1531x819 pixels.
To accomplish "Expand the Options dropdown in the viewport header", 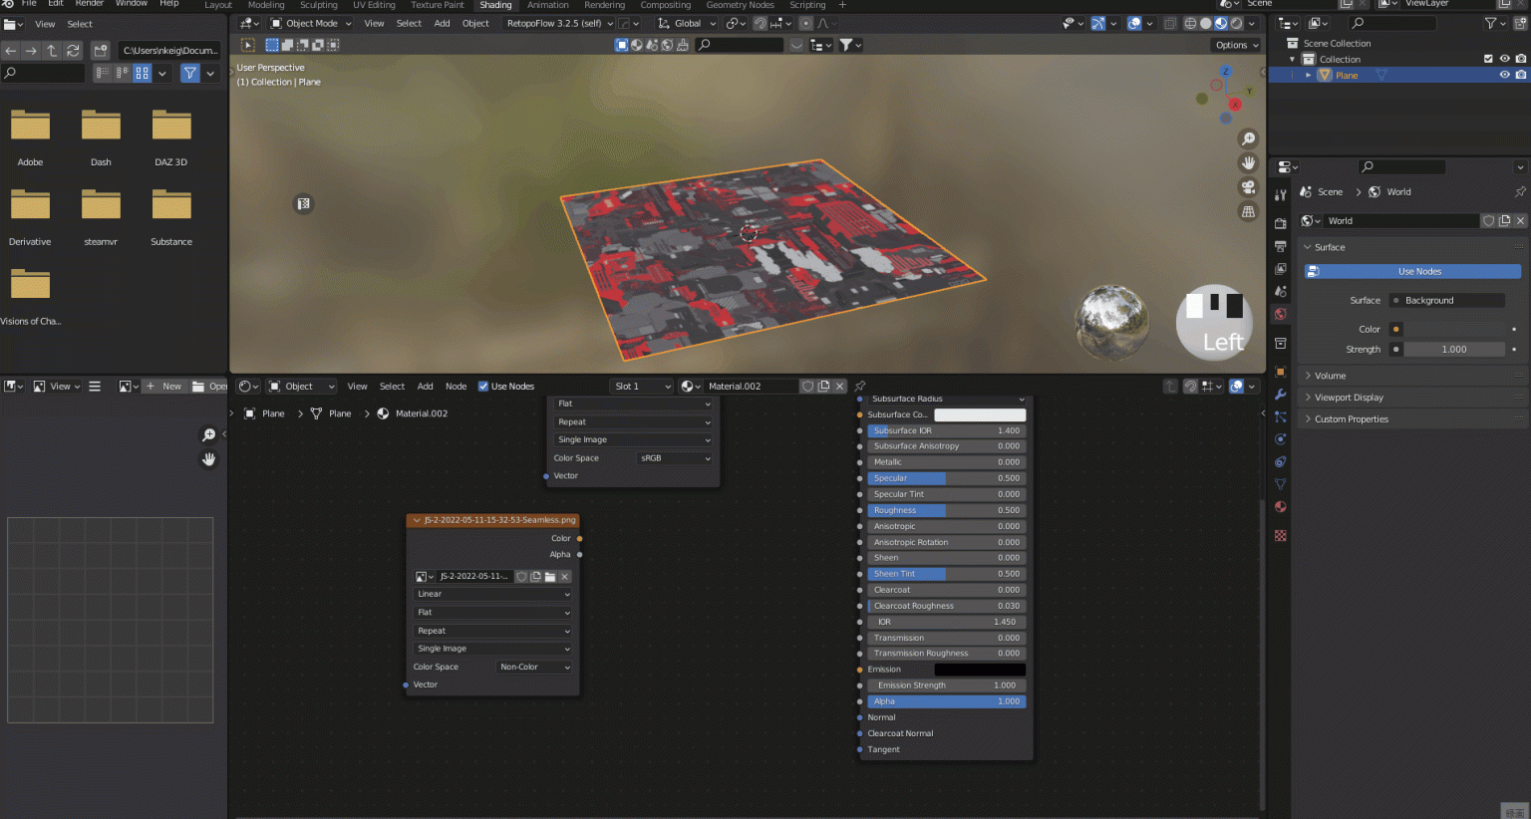I will click(1235, 45).
